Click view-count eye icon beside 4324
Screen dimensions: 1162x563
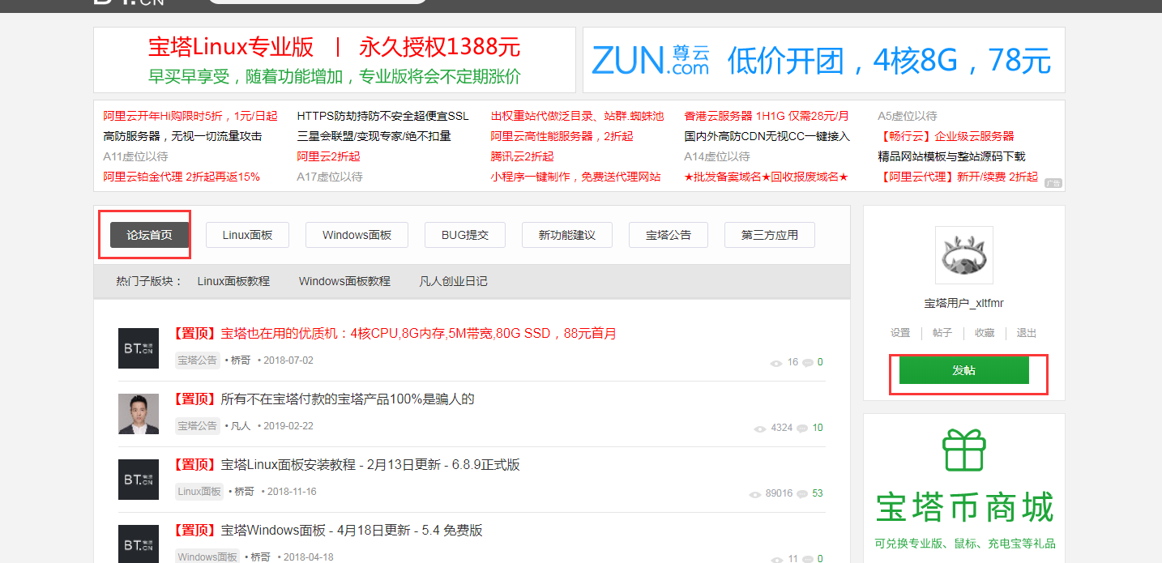point(759,428)
